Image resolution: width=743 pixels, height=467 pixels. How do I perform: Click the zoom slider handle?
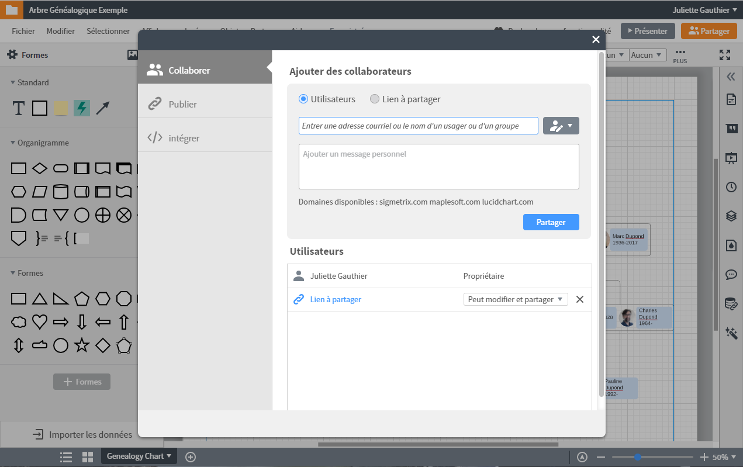tap(638, 457)
